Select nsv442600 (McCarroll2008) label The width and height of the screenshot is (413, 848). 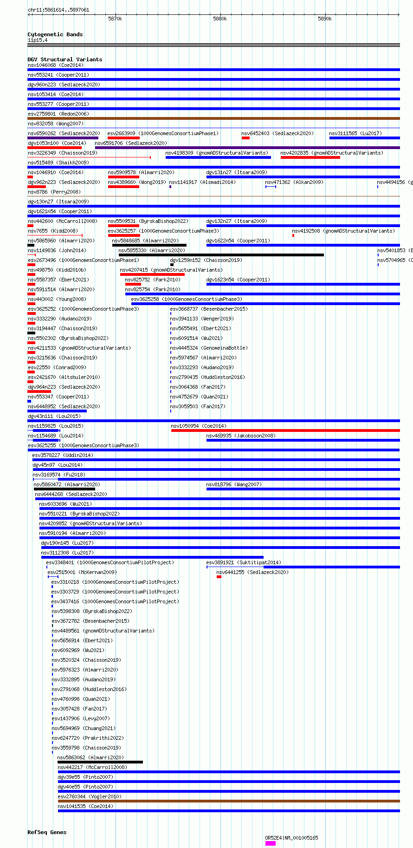point(63,221)
